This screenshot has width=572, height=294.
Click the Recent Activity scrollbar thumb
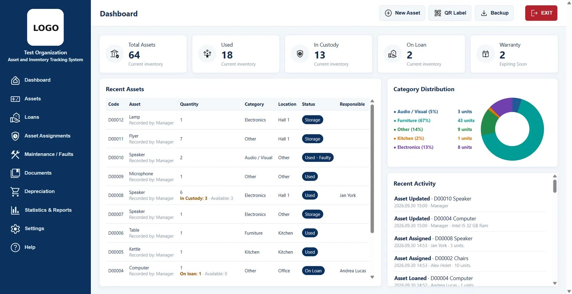pos(555,186)
